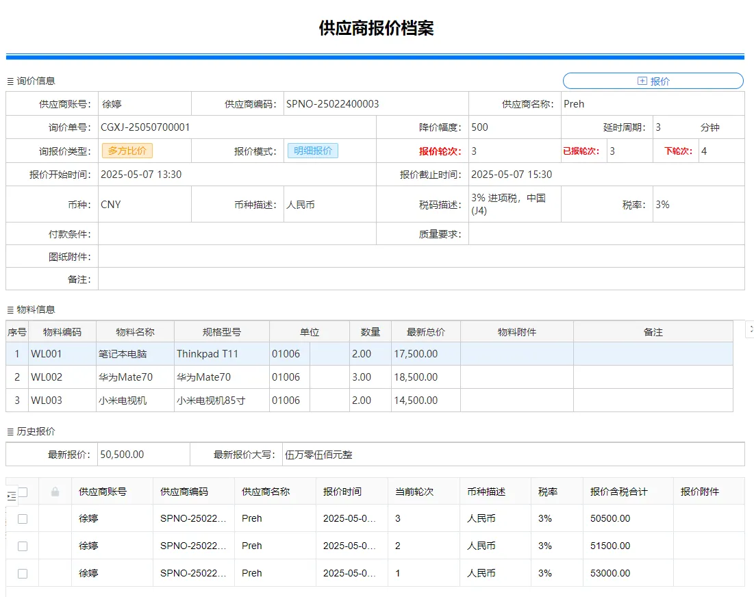The image size is (754, 597).
Task: Click the deadline 2025-05-07 15:30
Action: point(512,175)
